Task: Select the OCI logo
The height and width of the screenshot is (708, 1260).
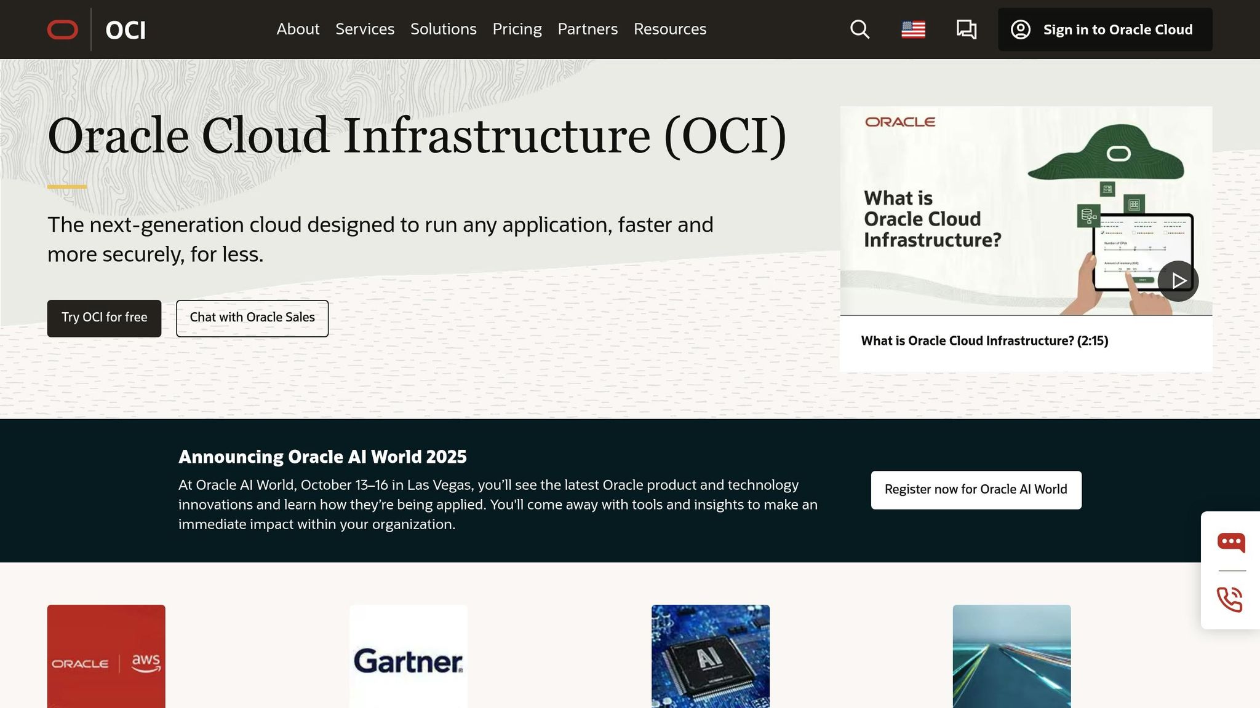Action: tap(126, 29)
